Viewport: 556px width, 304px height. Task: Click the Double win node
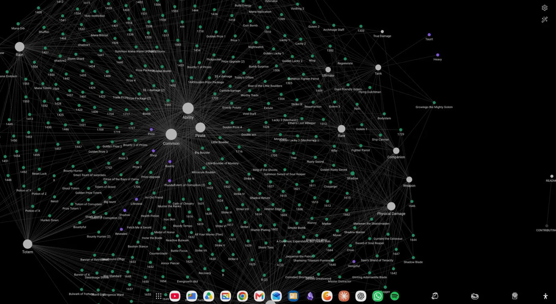click(x=249, y=130)
